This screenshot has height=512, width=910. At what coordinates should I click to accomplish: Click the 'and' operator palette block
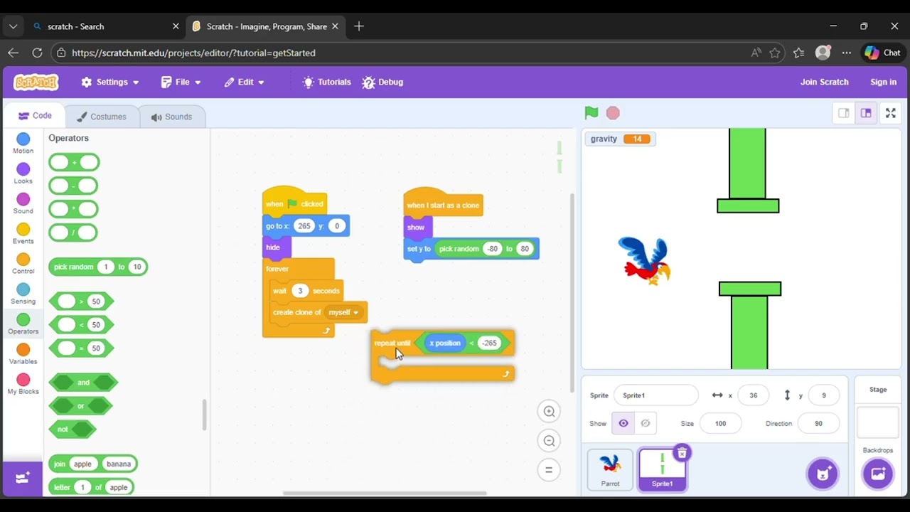pyautogui.click(x=83, y=383)
